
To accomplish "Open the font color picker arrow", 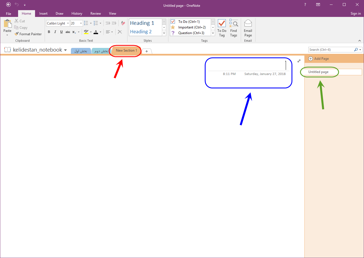I will click(x=100, y=32).
